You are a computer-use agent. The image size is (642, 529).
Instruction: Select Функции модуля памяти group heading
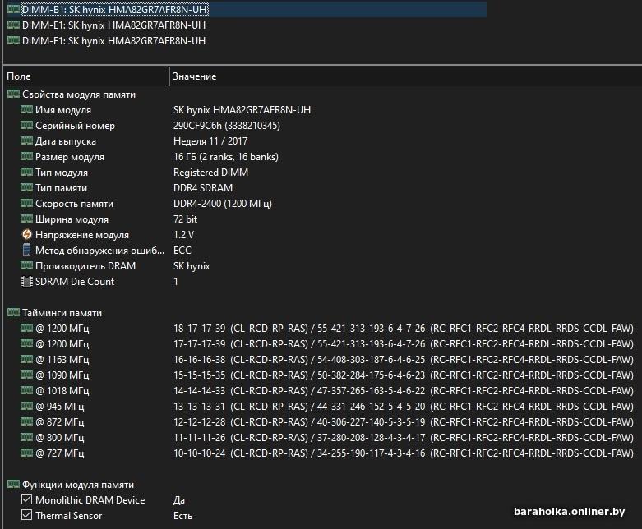pyautogui.click(x=78, y=485)
